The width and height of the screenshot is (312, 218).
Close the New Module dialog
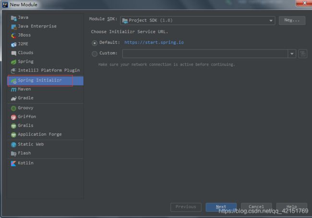(x=304, y=3)
